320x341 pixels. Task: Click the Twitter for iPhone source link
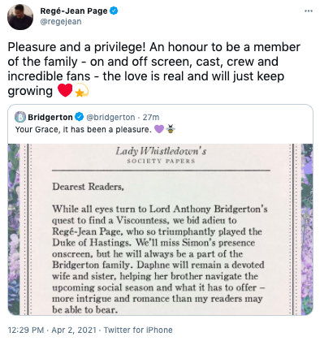(x=138, y=330)
